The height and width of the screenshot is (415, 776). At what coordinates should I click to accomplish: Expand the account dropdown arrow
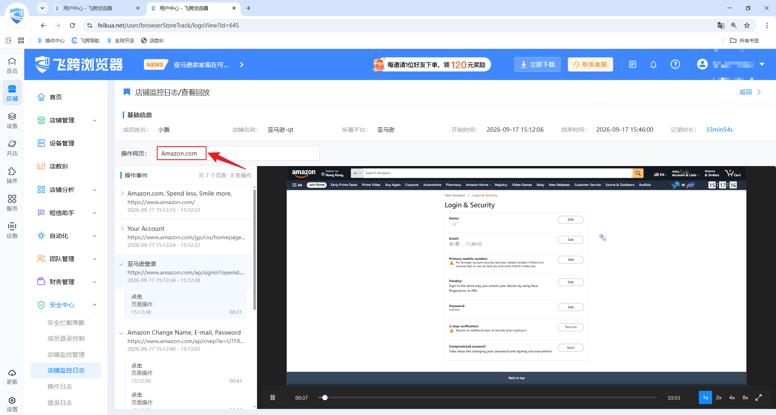click(762, 64)
